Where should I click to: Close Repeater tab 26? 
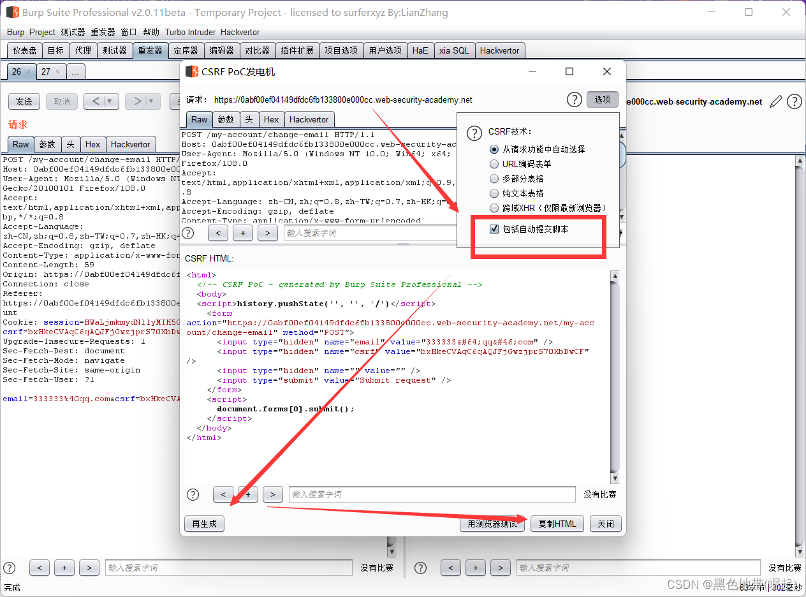[28, 71]
